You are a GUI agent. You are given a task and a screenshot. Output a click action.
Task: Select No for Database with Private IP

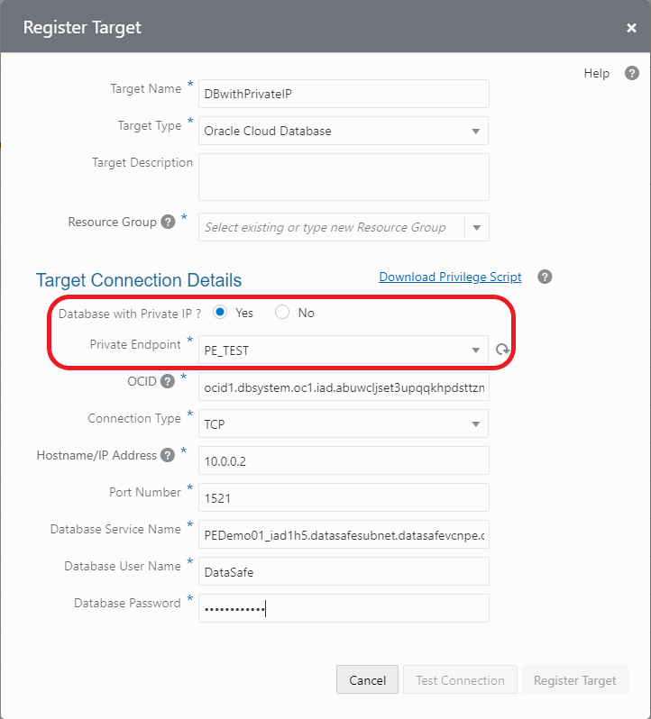pos(282,313)
